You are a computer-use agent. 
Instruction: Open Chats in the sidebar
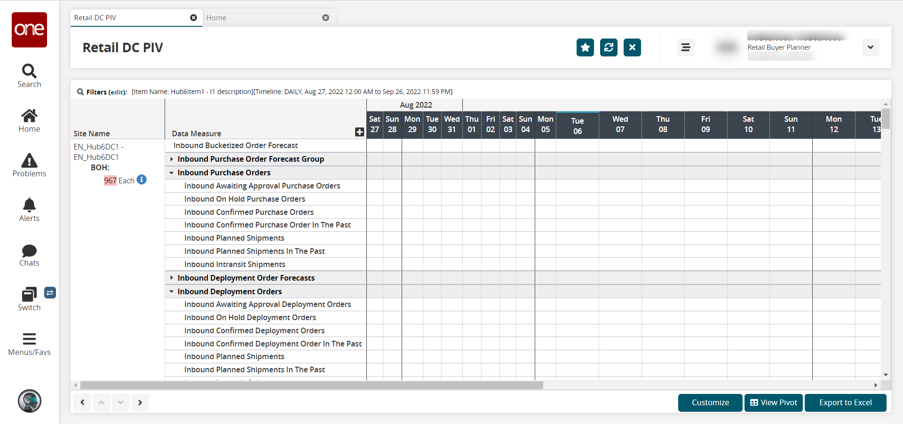29,255
